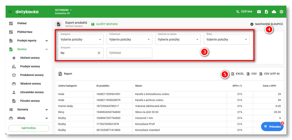The width and height of the screenshot is (292, 140).
Task: Select row Karafa s kohoutkovou vodou
Action: tap(170, 94)
